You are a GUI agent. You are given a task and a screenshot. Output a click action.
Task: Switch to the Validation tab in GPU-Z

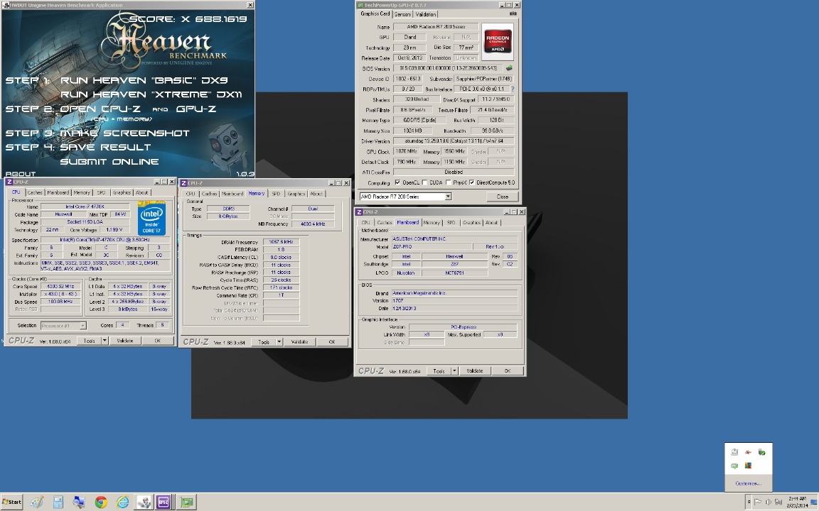pyautogui.click(x=426, y=14)
